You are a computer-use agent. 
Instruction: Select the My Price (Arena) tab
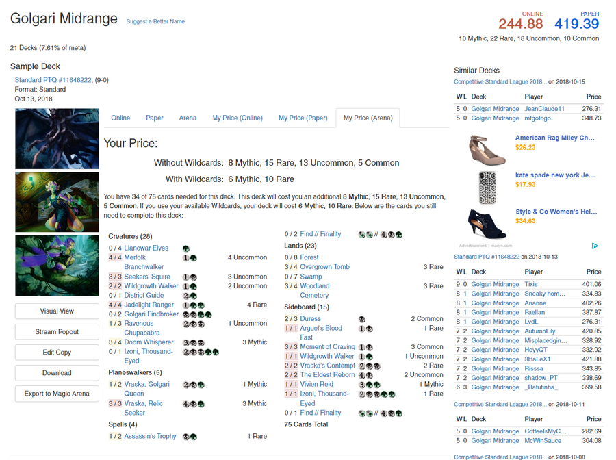[368, 118]
